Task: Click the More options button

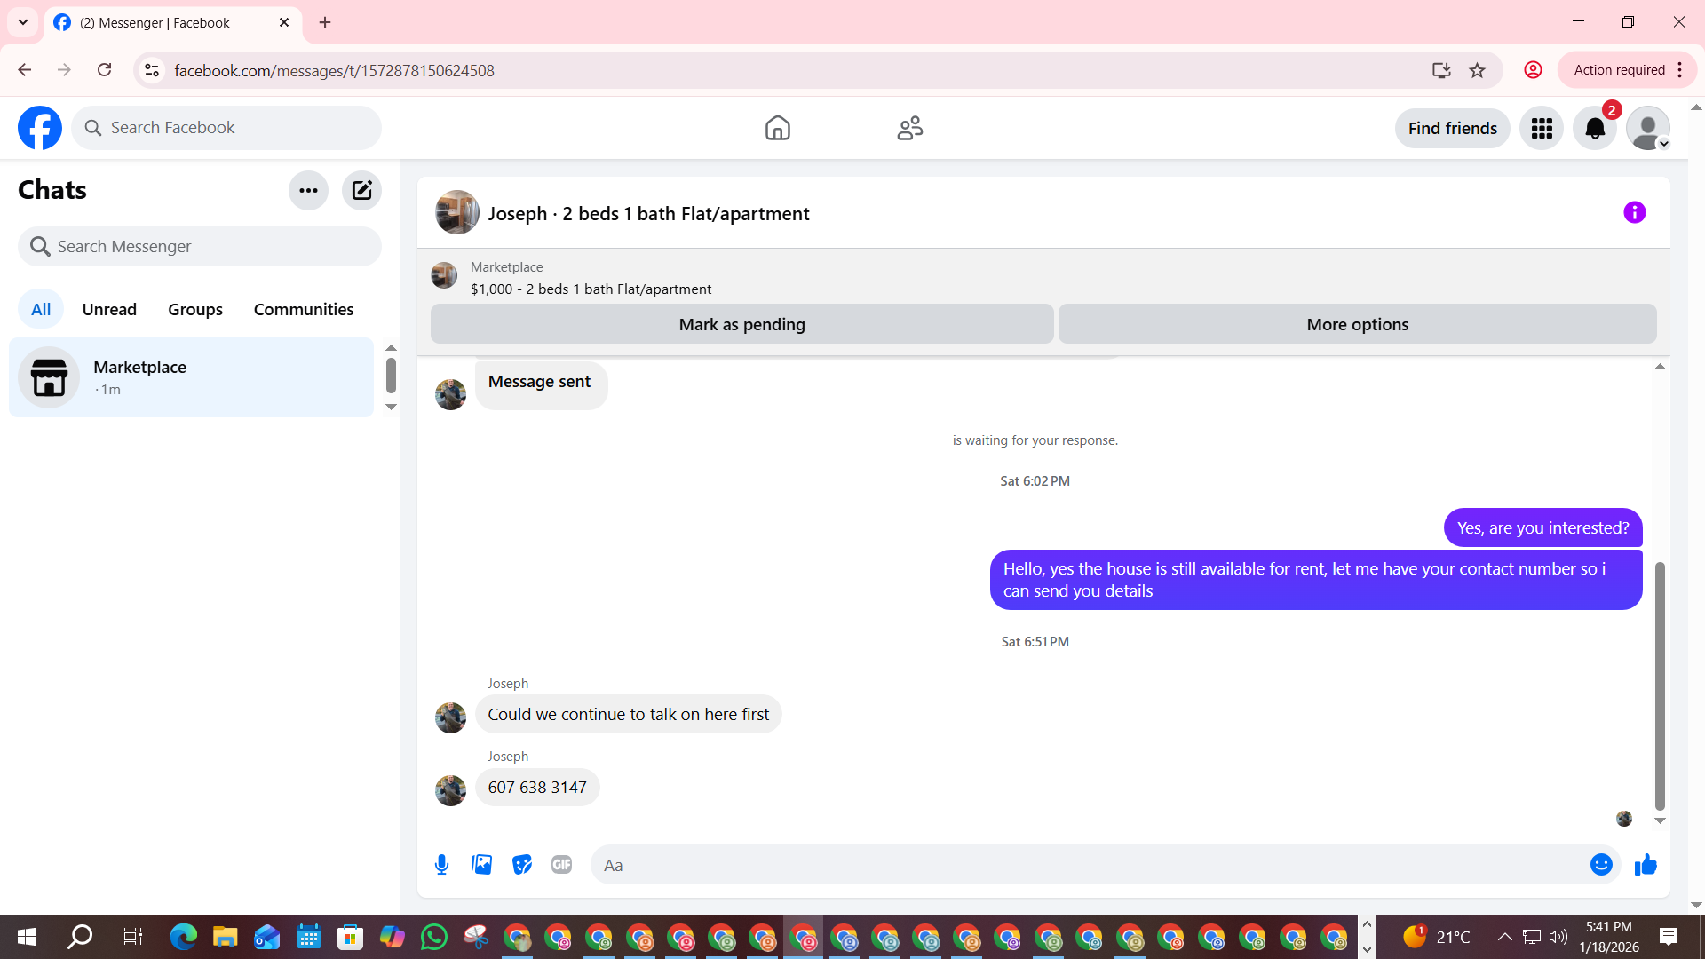Action: (1357, 324)
